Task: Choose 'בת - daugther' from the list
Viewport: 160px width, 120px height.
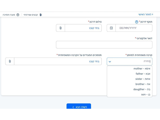Action: (x=141, y=89)
